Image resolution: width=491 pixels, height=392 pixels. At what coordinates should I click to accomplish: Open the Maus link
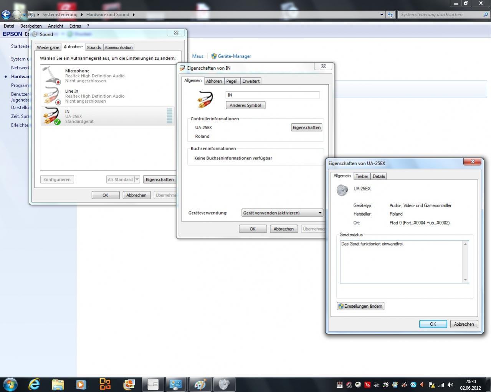click(198, 56)
